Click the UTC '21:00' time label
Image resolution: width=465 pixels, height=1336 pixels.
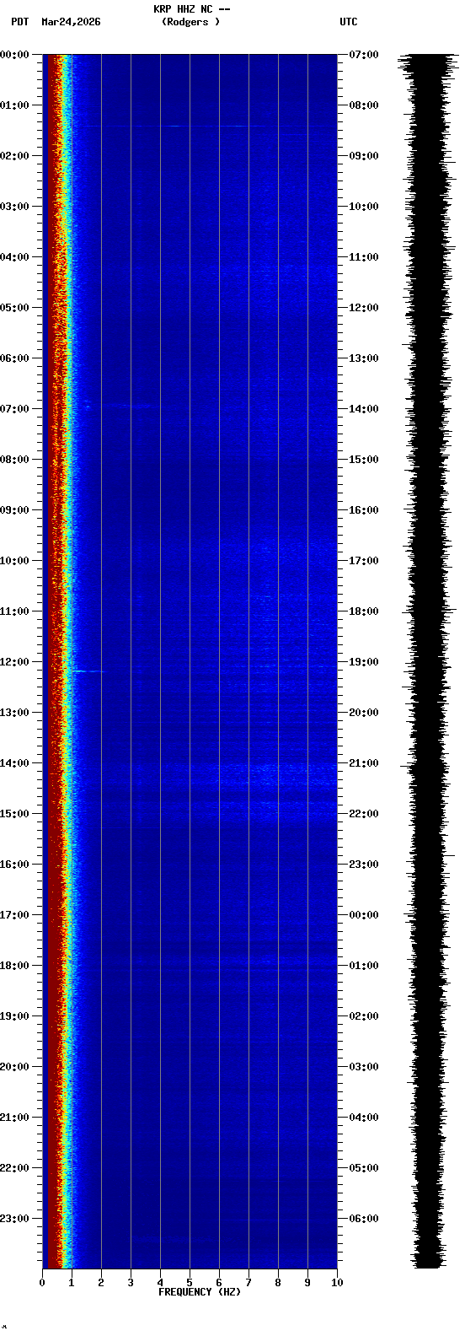363,763
